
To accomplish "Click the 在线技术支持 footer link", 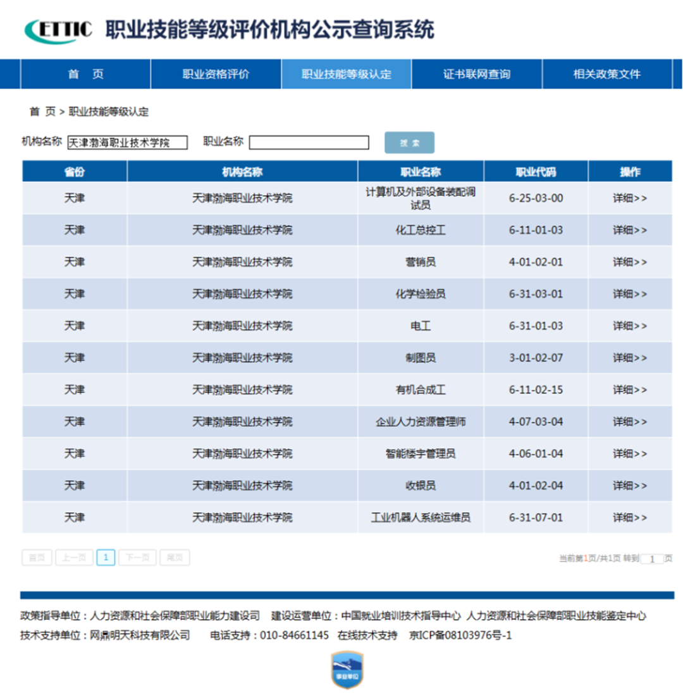I will 367,636.
